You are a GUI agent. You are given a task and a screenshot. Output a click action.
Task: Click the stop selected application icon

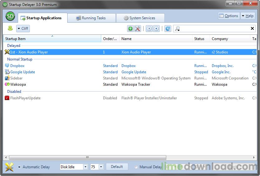(156, 29)
